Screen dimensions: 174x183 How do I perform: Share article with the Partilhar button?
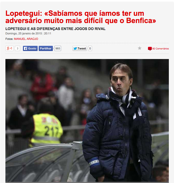(x=46, y=48)
